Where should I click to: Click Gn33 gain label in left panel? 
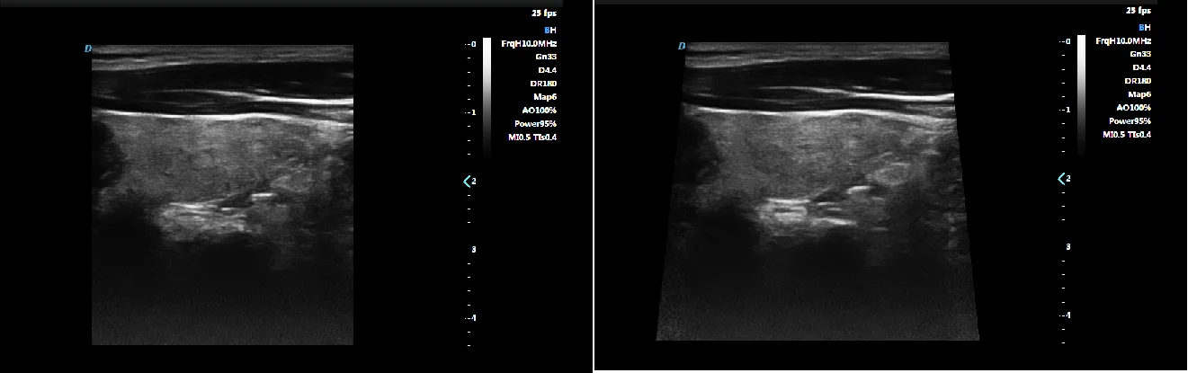(x=547, y=56)
